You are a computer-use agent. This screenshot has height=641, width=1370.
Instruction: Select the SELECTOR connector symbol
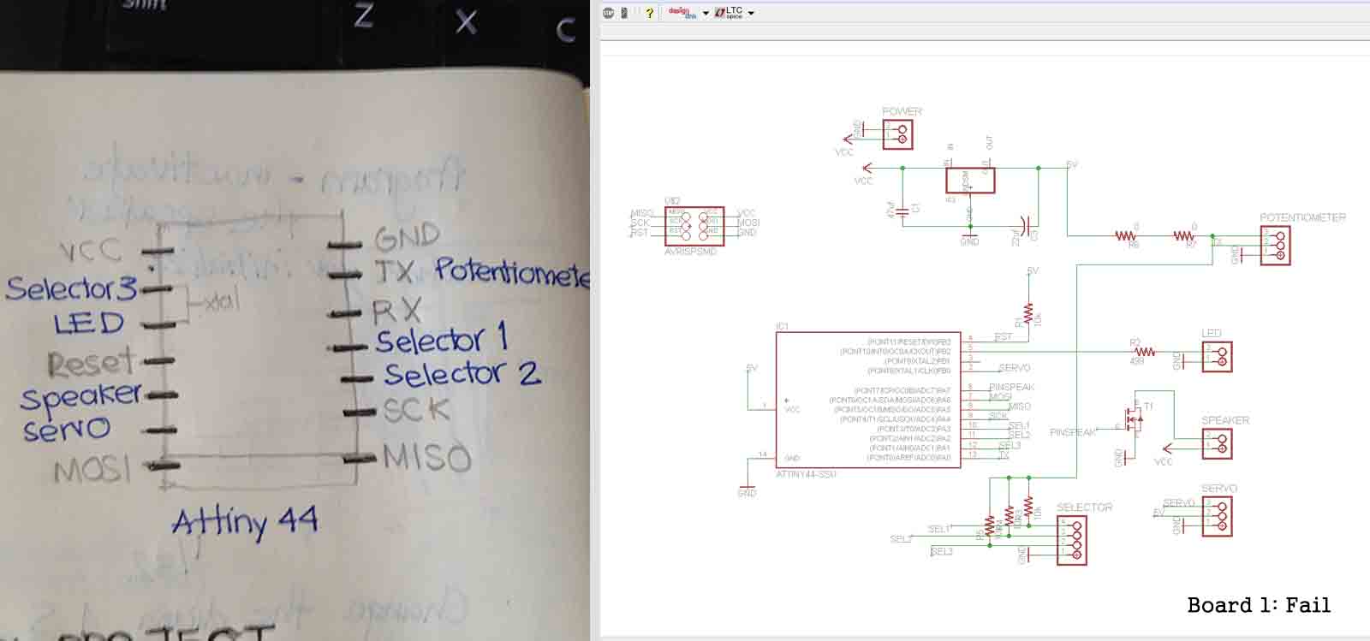click(1073, 540)
